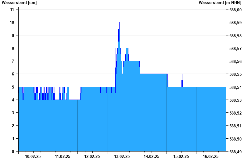Click the left axis value 11
Viewport: 244px width, 168px height.
12,10
